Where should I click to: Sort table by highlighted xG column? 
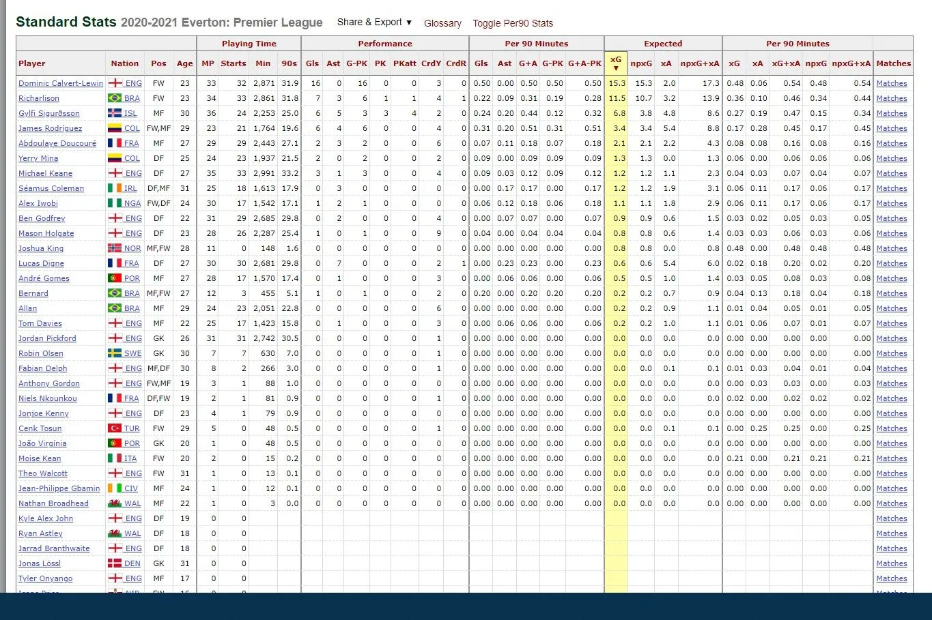point(615,63)
